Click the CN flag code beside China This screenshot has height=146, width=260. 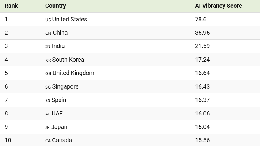click(48, 33)
